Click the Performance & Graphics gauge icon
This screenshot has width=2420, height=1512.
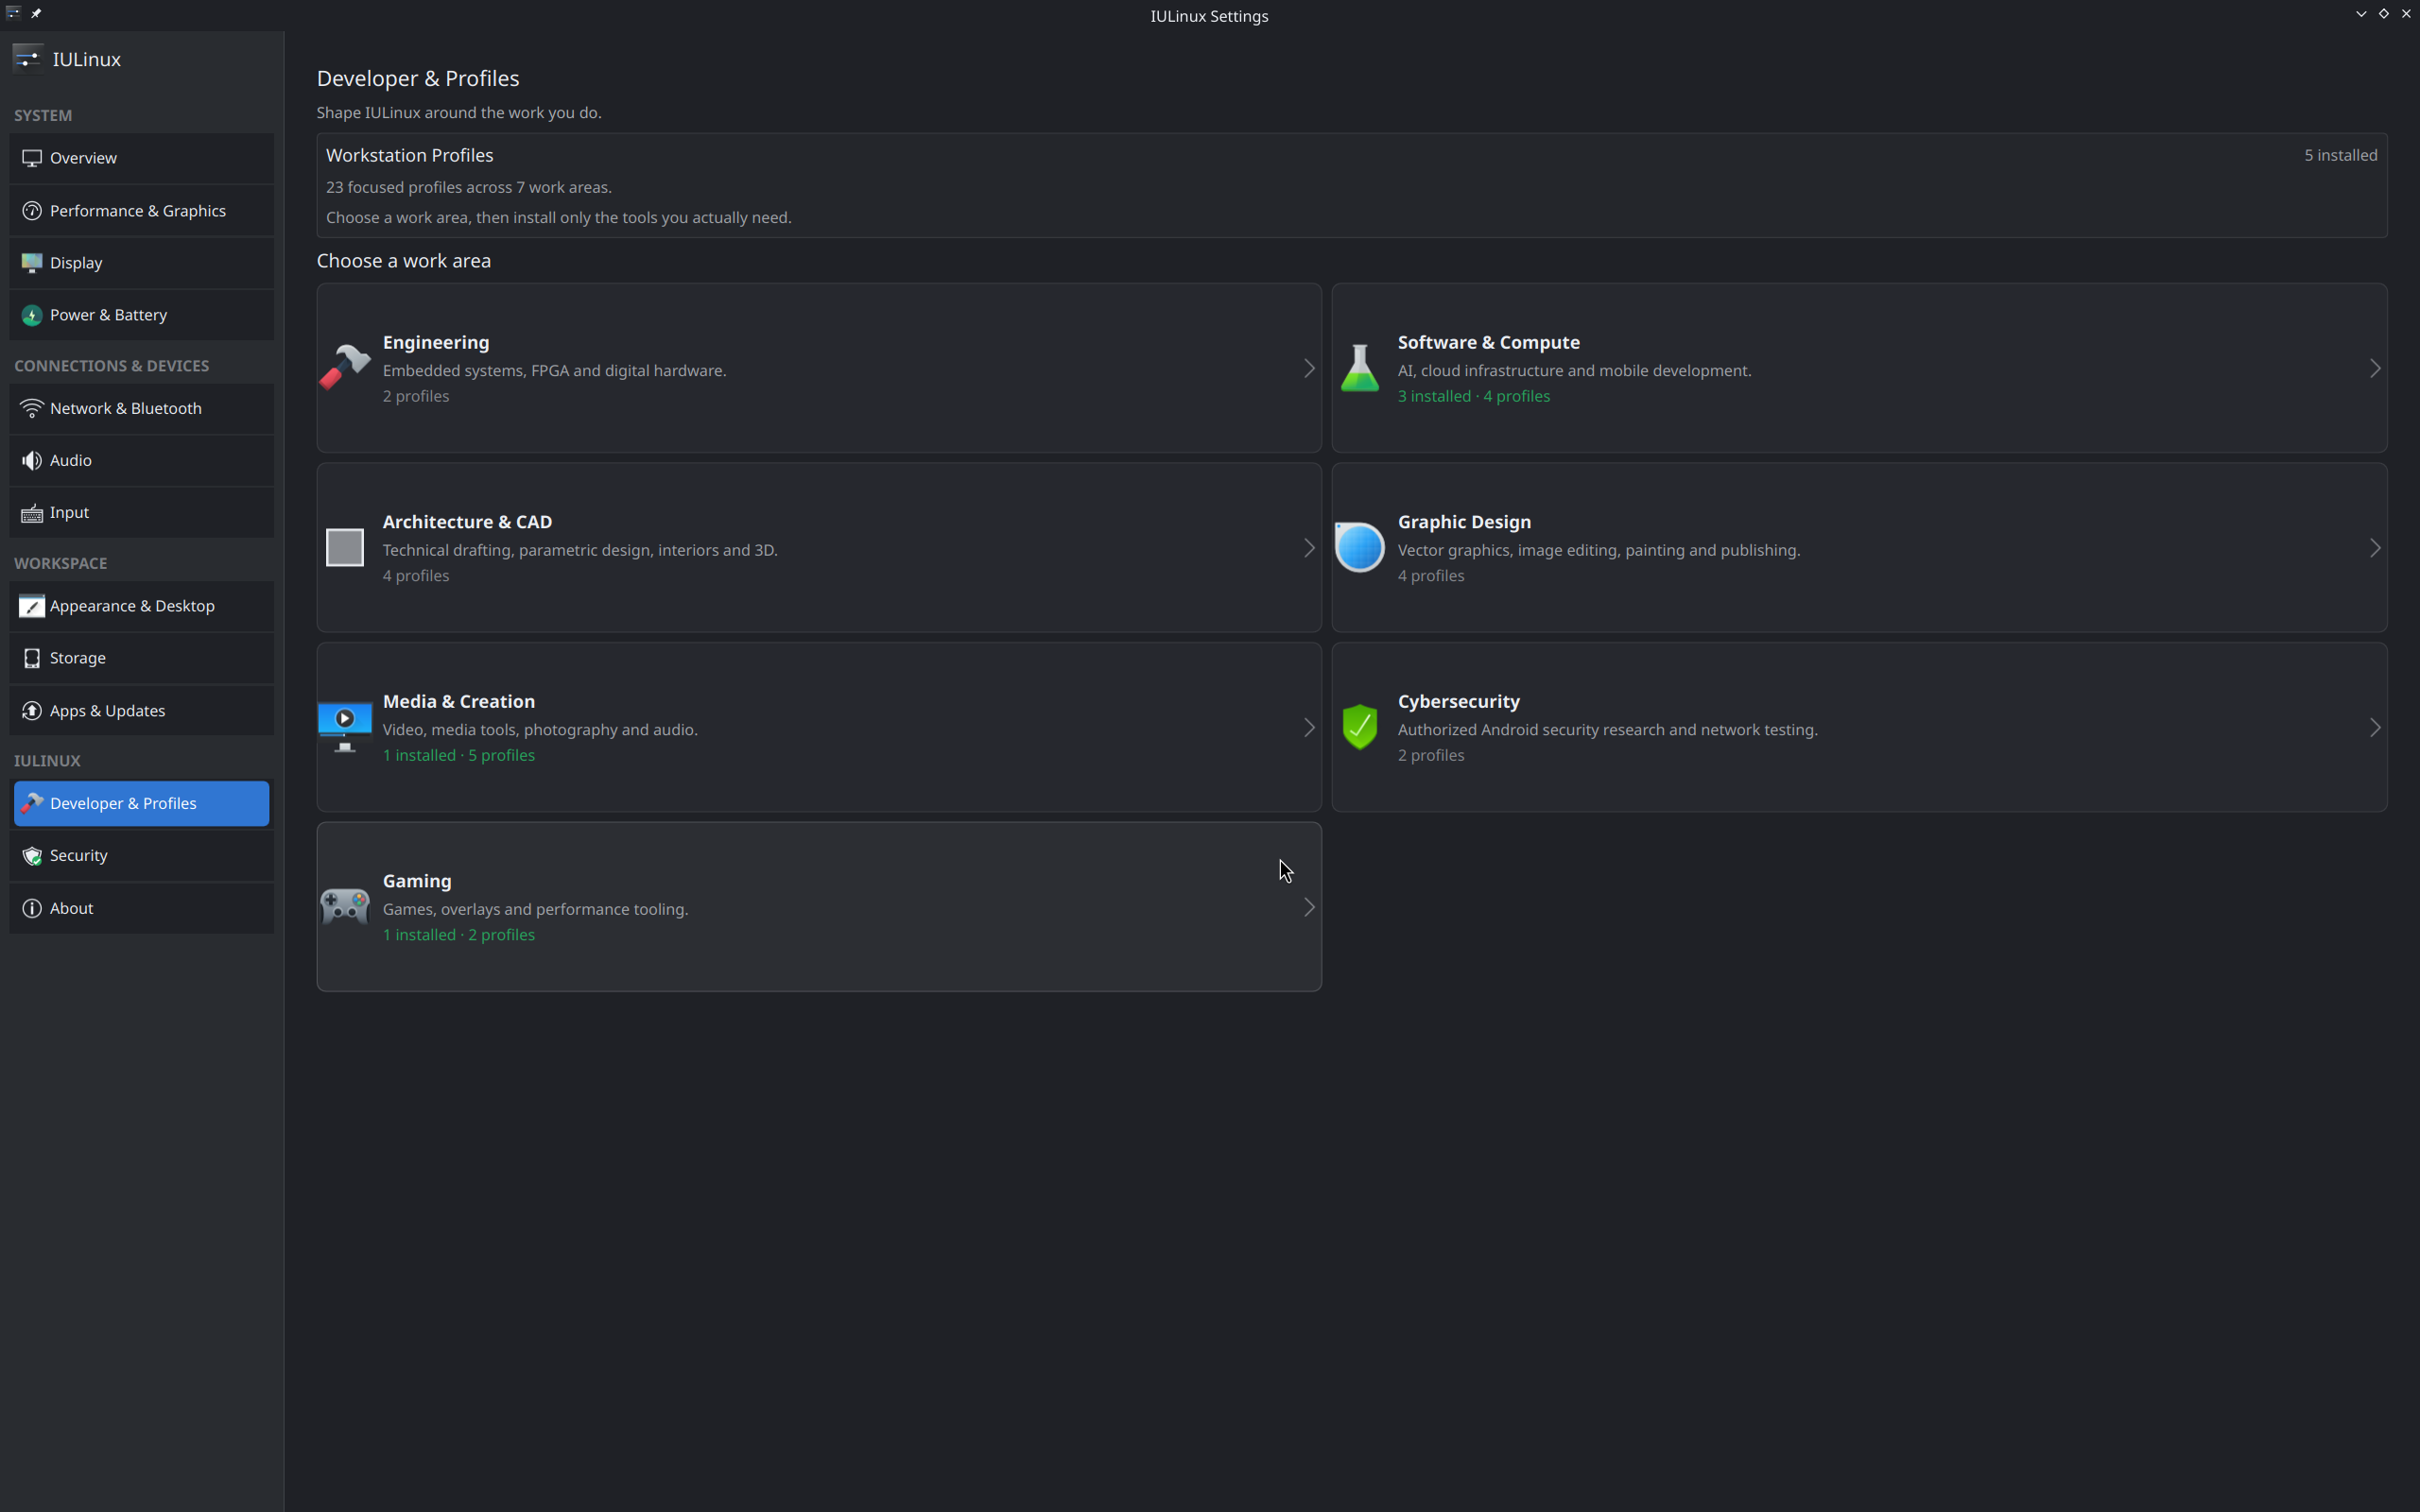tap(32, 211)
